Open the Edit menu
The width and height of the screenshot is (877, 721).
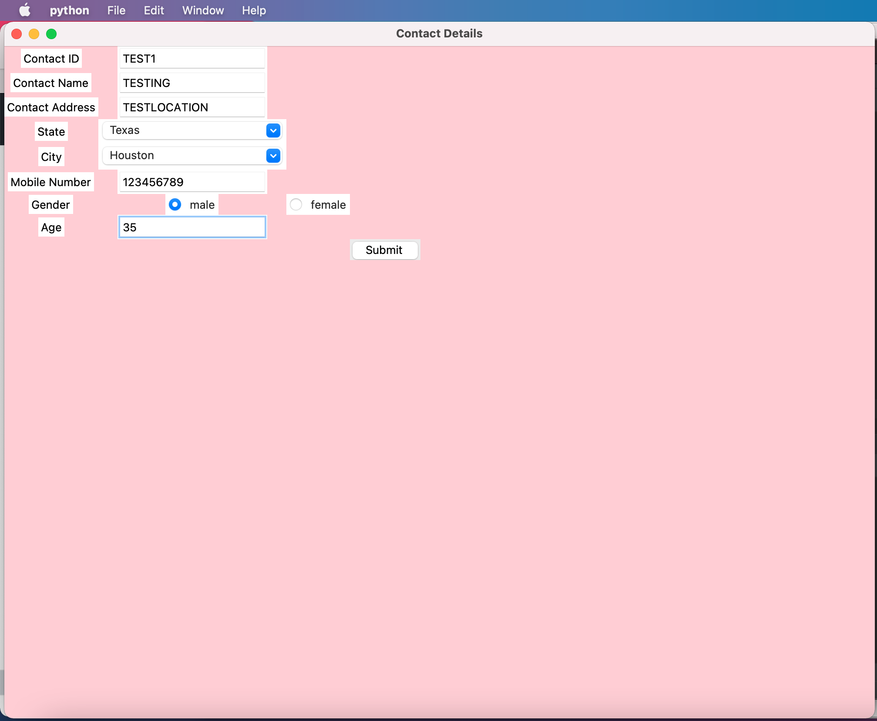[153, 10]
